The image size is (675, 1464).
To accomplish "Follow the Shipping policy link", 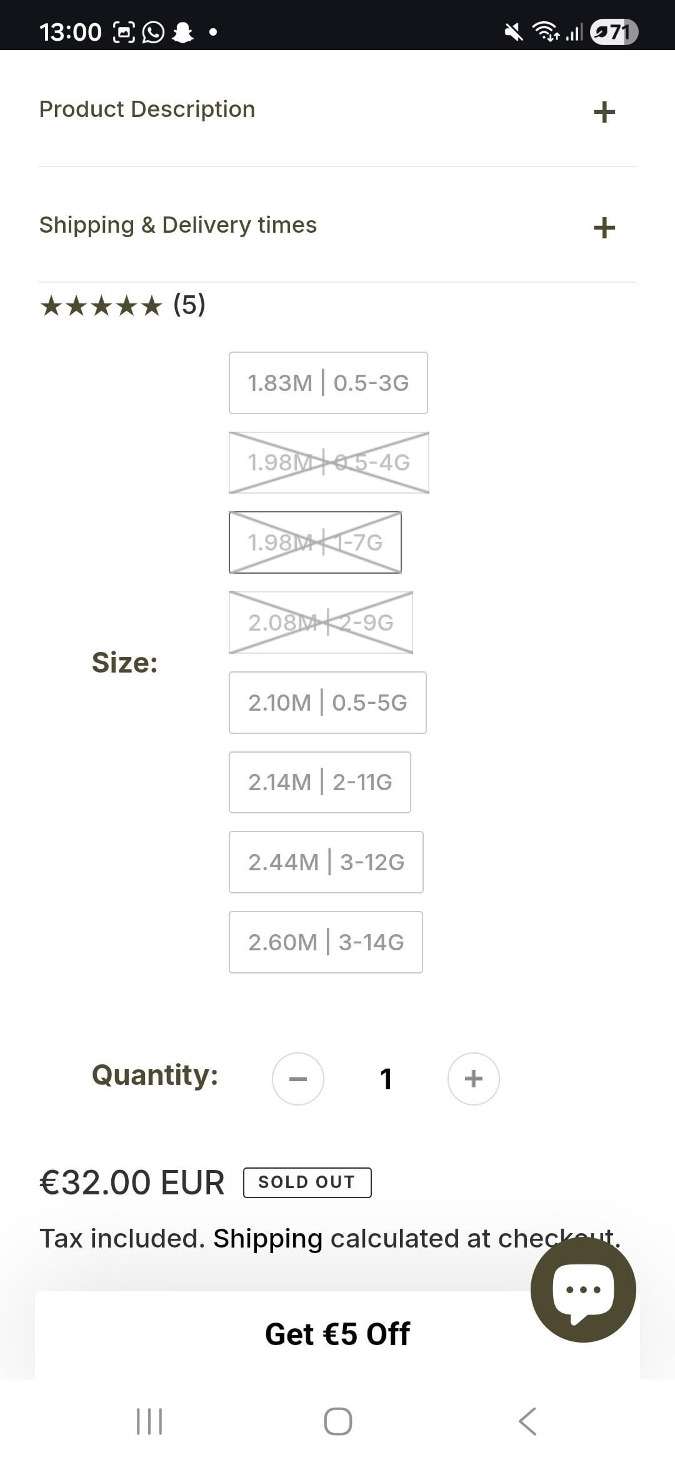I will pos(267,1239).
